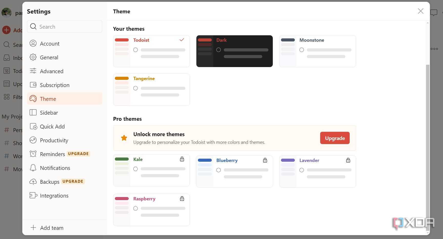Open the General settings section
443x239 pixels.
pos(65,57)
